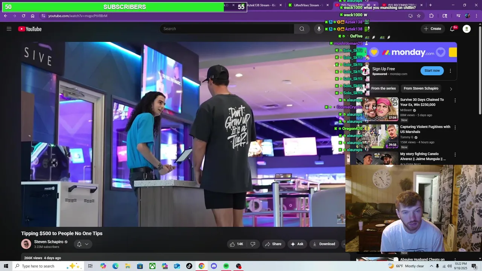The image size is (482, 271).
Task: Download the video with Download button
Action: pyautogui.click(x=324, y=244)
